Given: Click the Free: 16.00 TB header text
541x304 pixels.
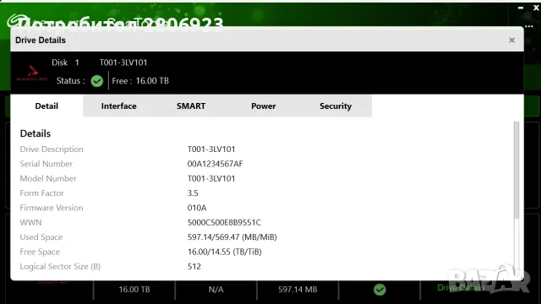Looking at the screenshot, I should point(140,81).
